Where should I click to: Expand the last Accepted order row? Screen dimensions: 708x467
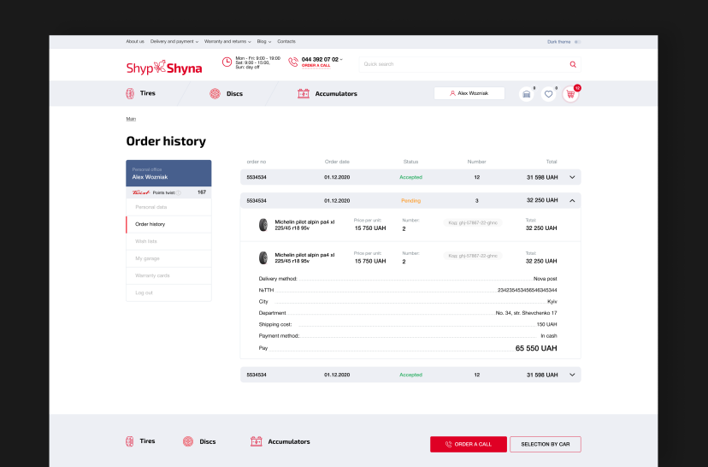tap(573, 375)
